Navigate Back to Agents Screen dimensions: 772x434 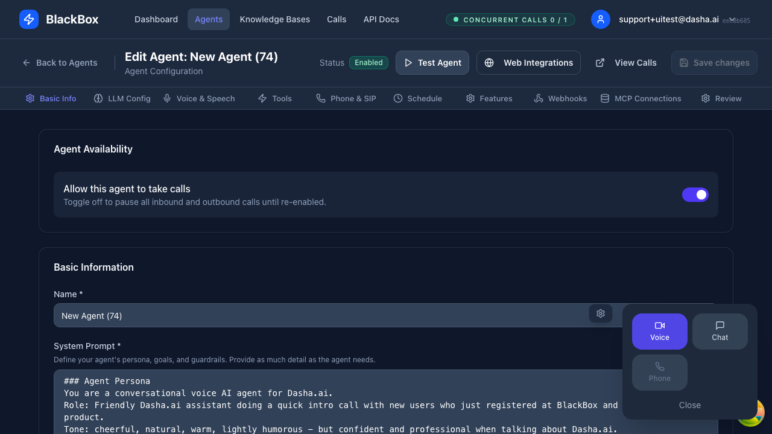pos(60,63)
